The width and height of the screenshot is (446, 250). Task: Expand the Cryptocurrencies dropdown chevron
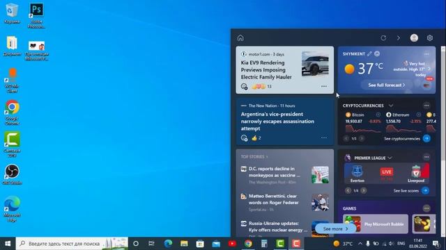pos(391,106)
